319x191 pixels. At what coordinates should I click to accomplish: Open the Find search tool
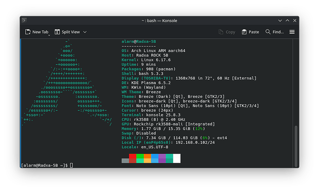pyautogui.click(x=274, y=32)
